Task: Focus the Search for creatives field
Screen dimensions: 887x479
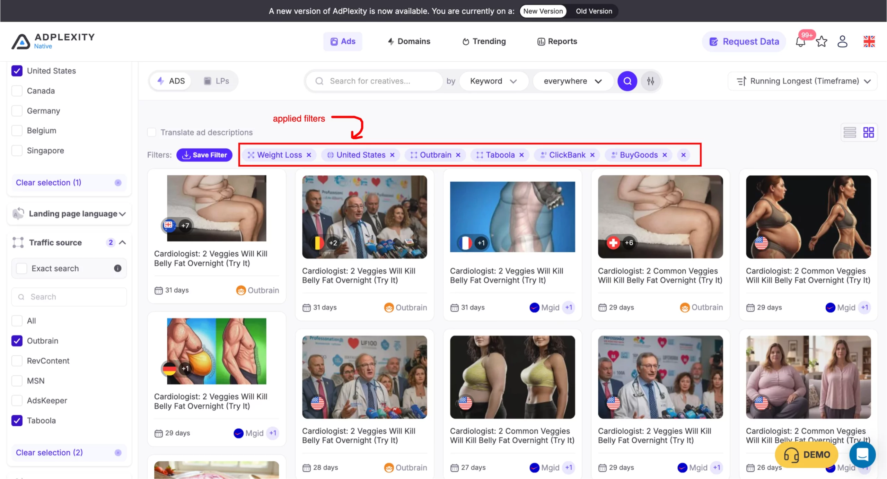Action: [374, 81]
